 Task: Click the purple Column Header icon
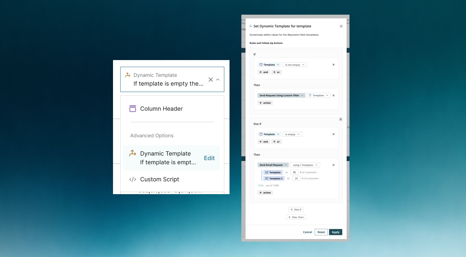(133, 109)
